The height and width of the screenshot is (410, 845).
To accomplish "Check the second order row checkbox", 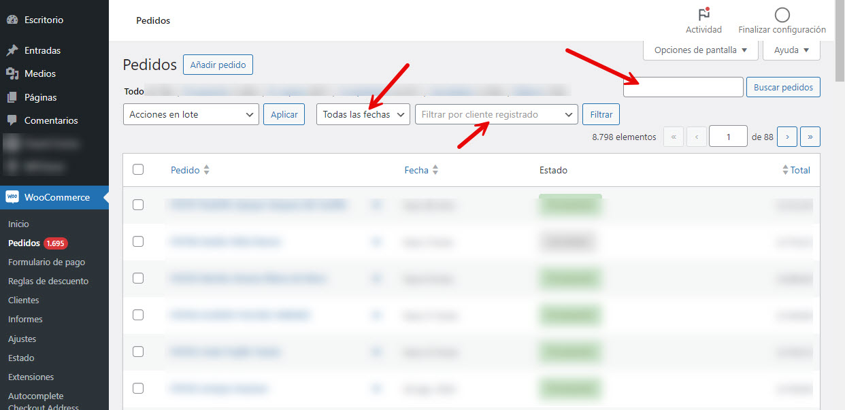I will pos(138,241).
